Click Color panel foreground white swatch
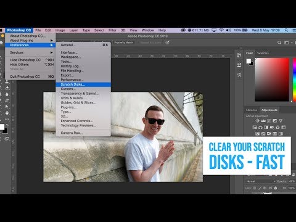 click(249, 61)
